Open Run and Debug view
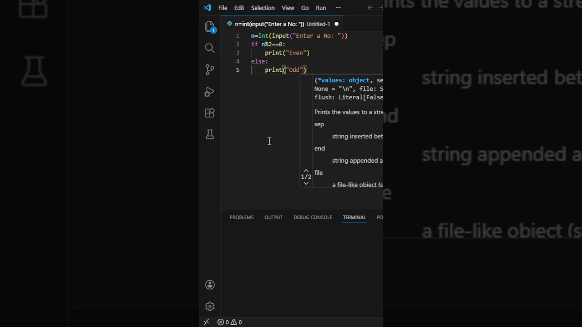 [x=210, y=92]
